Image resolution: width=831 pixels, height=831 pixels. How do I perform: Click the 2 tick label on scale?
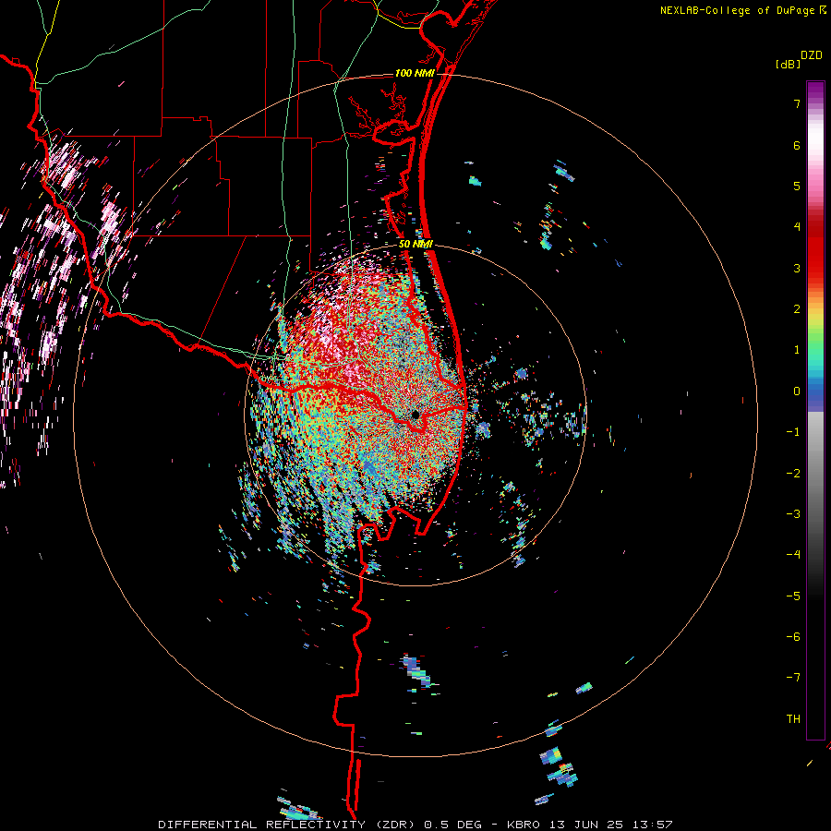(797, 309)
